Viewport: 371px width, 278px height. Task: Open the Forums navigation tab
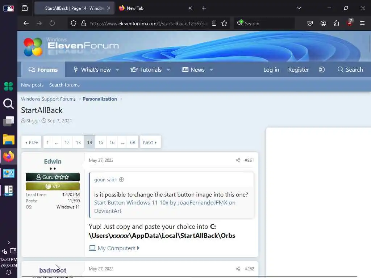tap(43, 70)
